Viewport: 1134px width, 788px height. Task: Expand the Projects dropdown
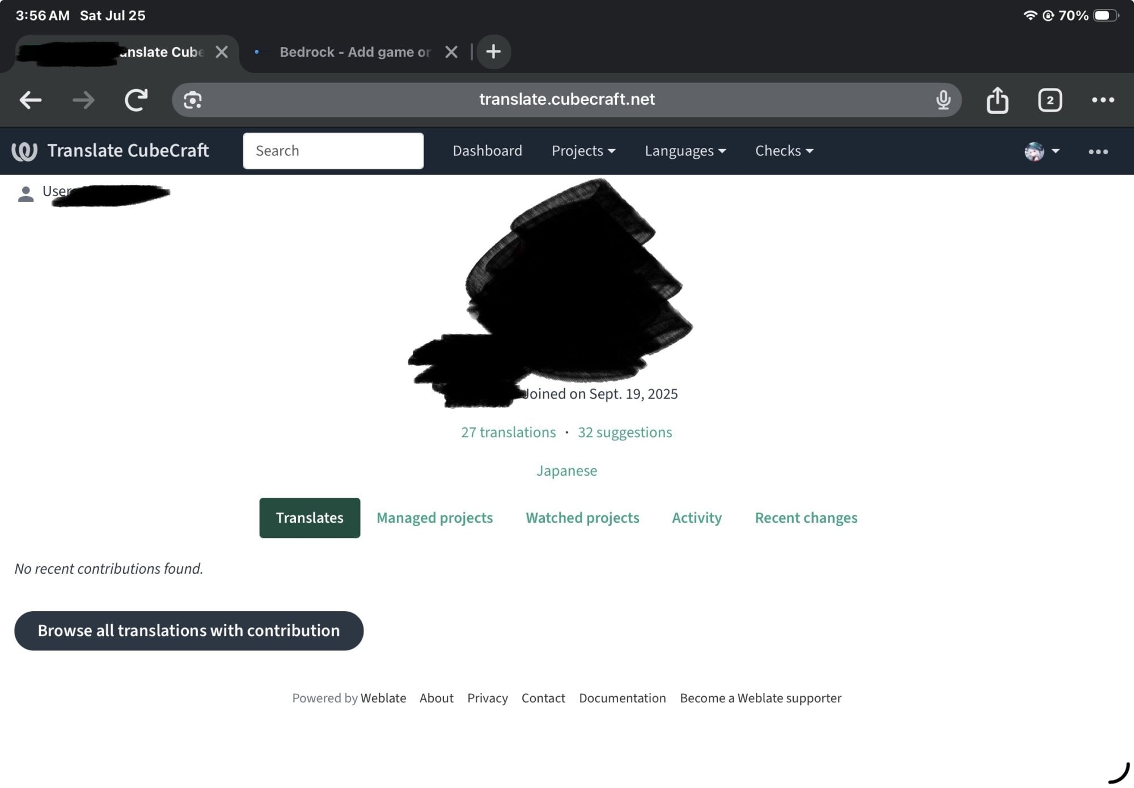pos(583,151)
